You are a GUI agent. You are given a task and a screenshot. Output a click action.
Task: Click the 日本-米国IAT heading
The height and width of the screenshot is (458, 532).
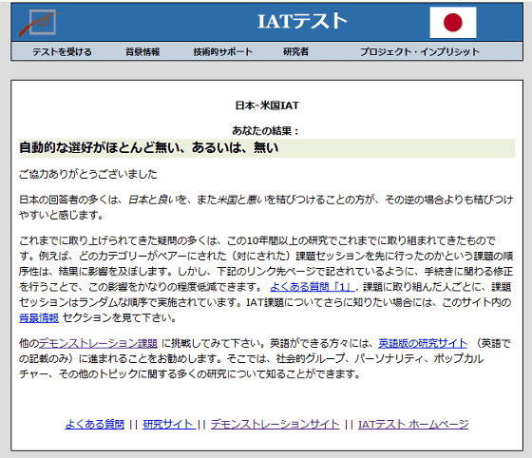pyautogui.click(x=267, y=105)
